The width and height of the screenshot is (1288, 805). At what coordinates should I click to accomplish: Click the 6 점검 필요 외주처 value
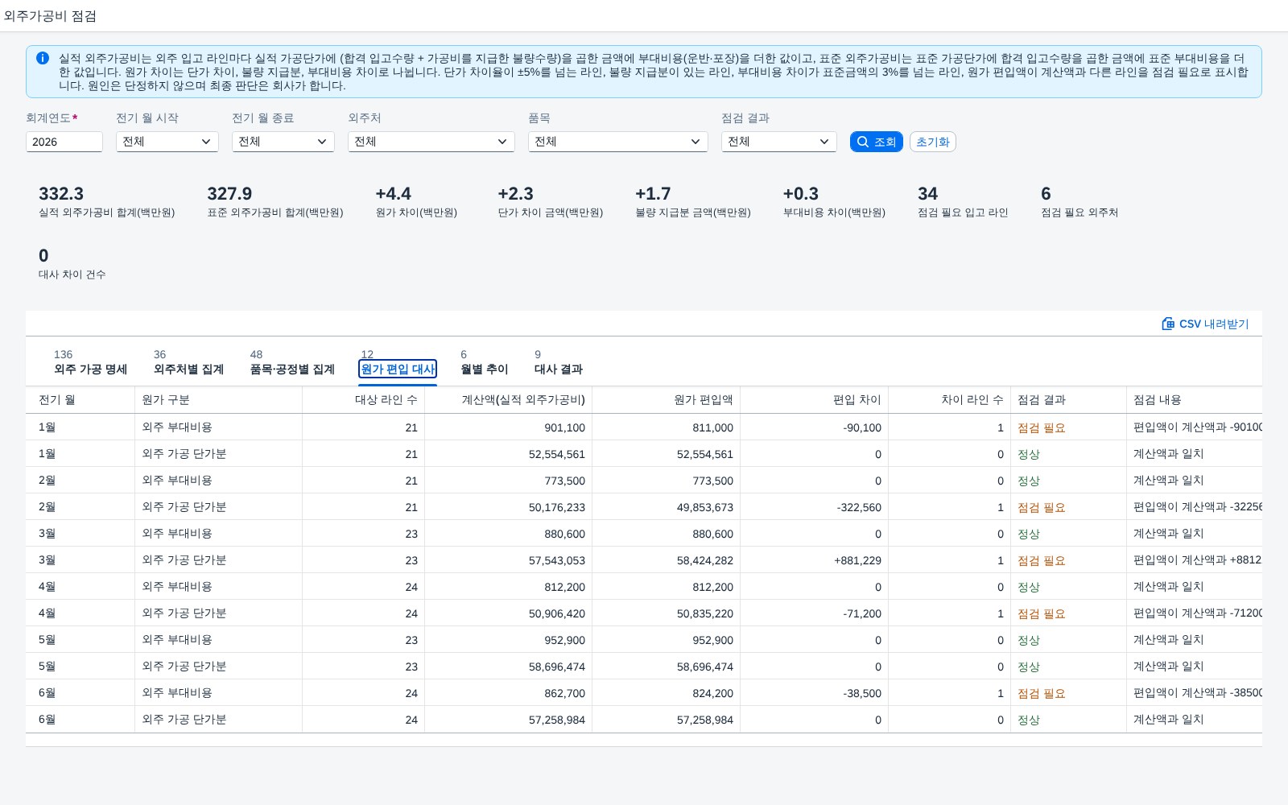(1046, 194)
